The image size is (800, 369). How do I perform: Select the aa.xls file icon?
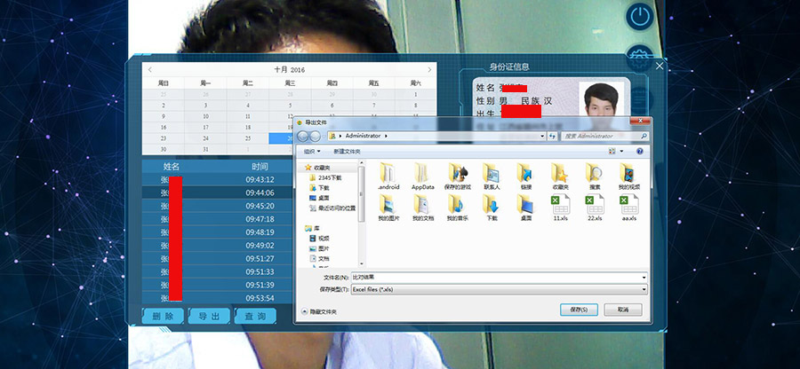628,205
